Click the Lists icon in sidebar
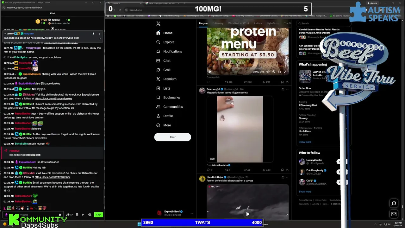The width and height of the screenshot is (405, 228). [x=158, y=88]
